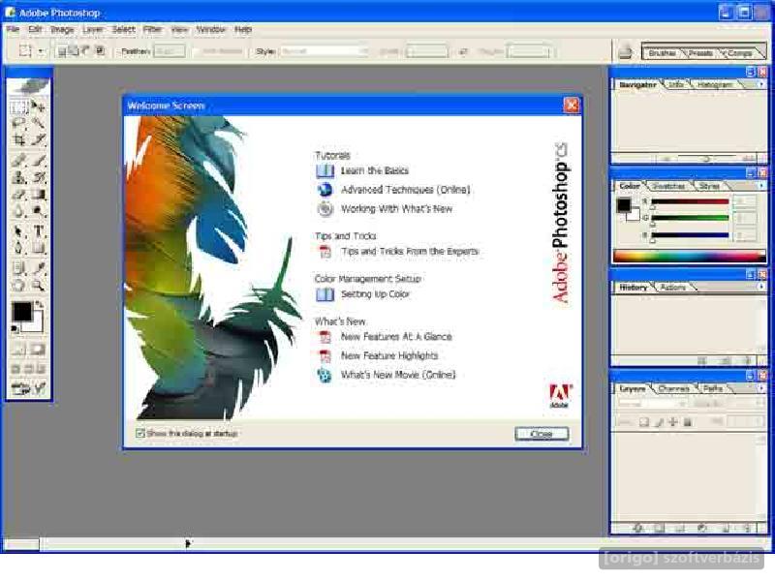Open the Navigator panel flyout menu arrow

tap(761, 84)
